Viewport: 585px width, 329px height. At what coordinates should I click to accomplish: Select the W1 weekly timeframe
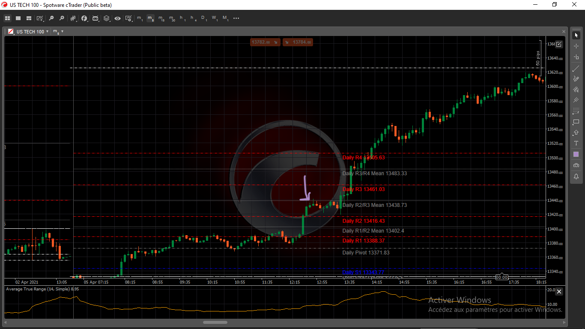click(x=215, y=18)
